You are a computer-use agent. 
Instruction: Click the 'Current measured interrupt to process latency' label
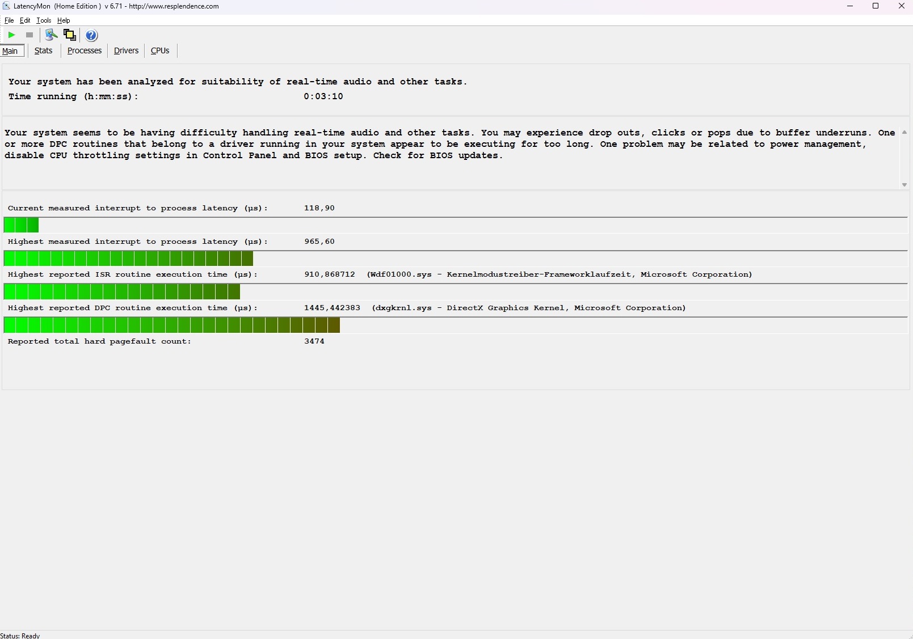click(138, 208)
